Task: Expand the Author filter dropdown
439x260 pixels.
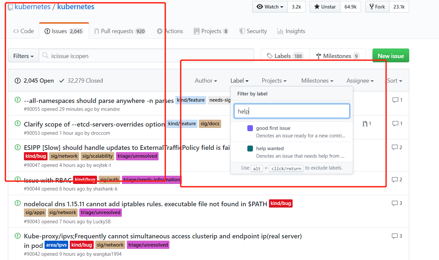Action: pos(206,81)
